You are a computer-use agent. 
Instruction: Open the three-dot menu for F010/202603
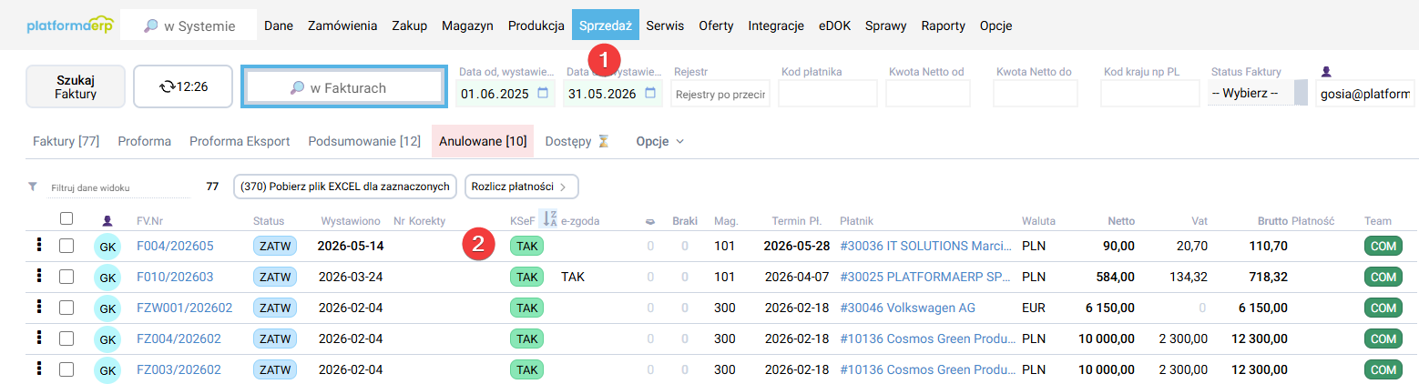(x=39, y=276)
